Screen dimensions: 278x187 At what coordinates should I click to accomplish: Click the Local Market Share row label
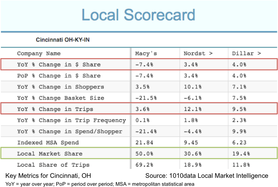pos(50,154)
